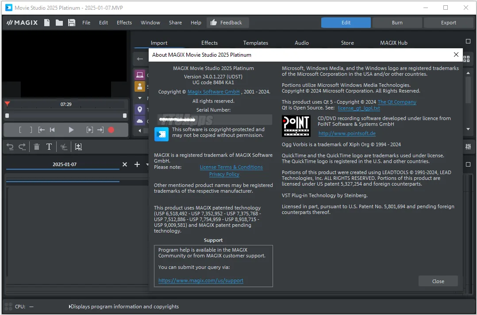Click the Feedback thumbs-up button
The width and height of the screenshot is (477, 315).
pyautogui.click(x=227, y=23)
